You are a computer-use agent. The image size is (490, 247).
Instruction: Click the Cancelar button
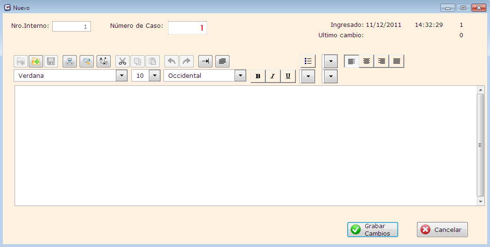[442, 230]
